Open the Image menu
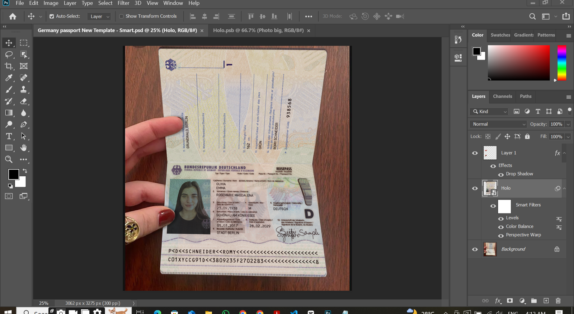 click(51, 3)
